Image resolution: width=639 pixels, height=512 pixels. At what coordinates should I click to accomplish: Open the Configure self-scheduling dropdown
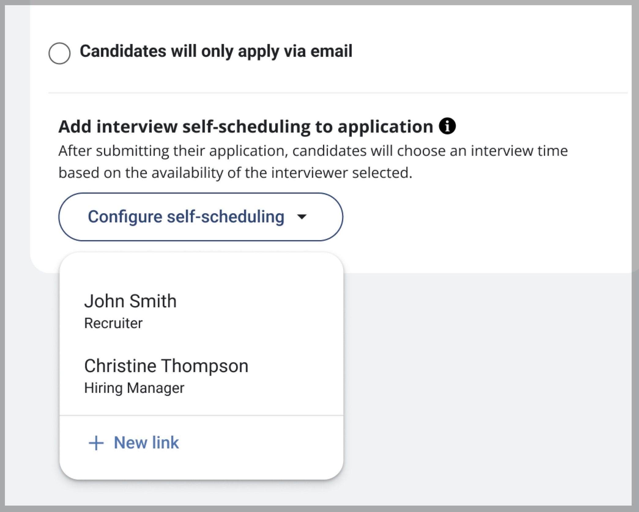click(201, 217)
